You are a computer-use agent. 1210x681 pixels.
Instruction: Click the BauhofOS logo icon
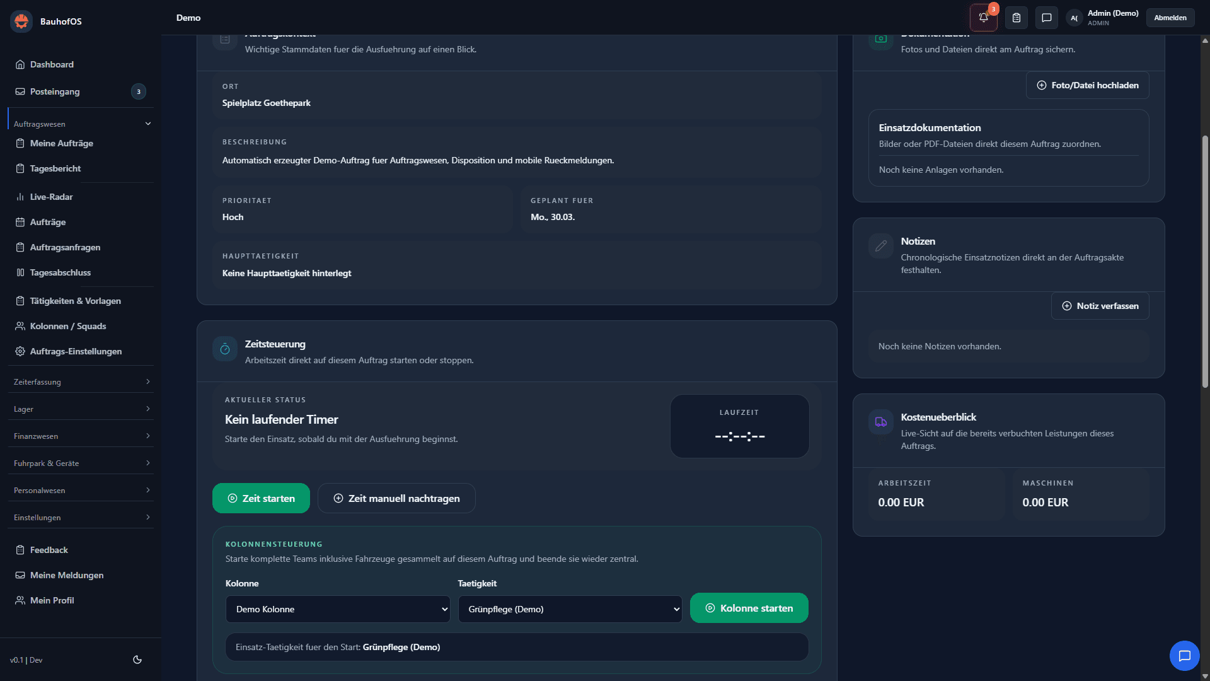click(21, 21)
